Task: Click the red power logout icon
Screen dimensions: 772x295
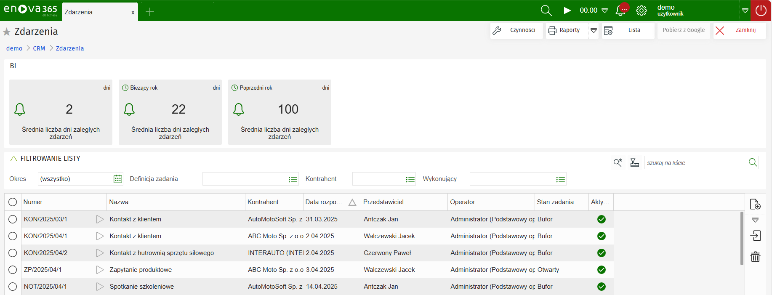Action: 761,11
